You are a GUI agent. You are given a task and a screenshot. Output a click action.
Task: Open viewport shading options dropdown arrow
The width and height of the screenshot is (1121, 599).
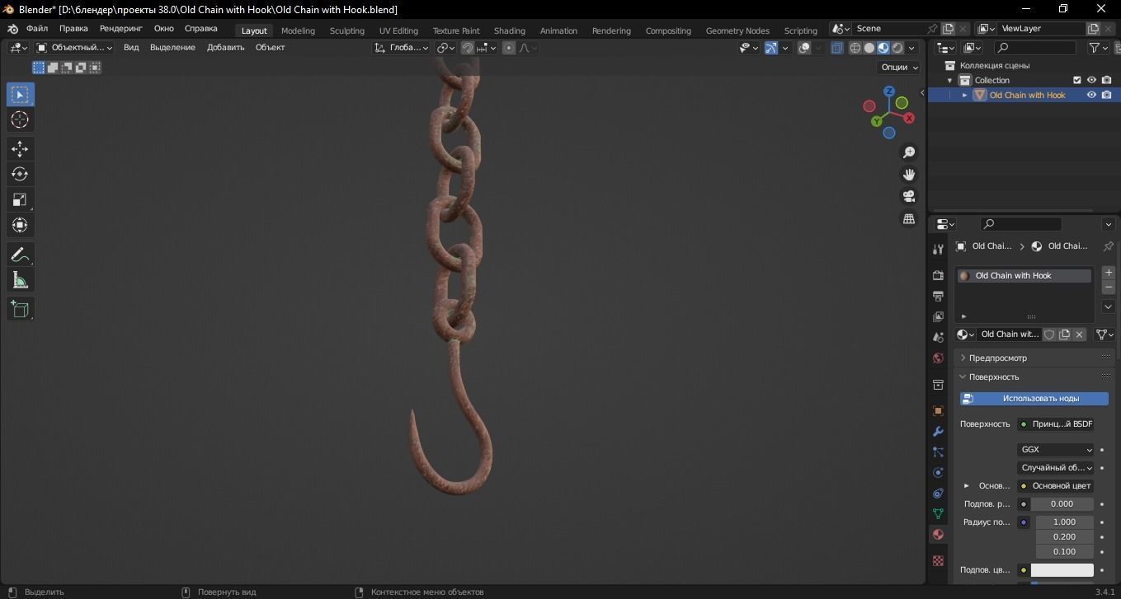912,48
